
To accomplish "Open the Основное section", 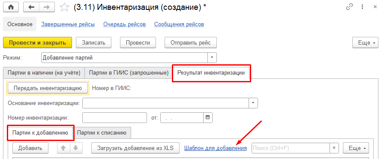I will pos(20,24).
